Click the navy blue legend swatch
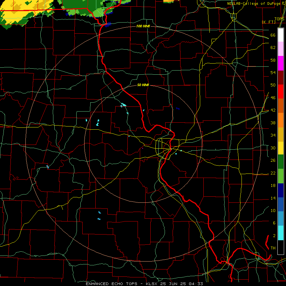The height and width of the screenshot is (286, 286). pyautogui.click(x=281, y=190)
